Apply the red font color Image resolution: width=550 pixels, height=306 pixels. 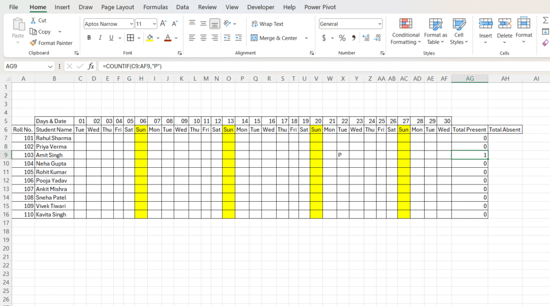(x=168, y=38)
